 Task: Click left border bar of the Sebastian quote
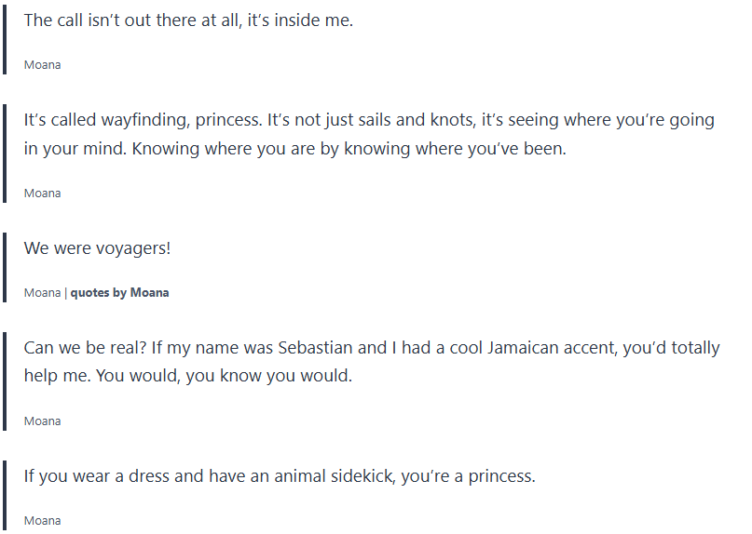5,380
